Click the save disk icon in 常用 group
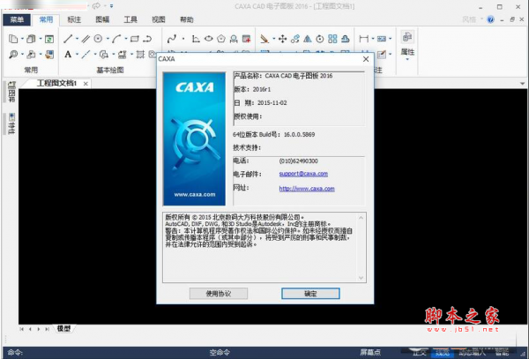529x359 pixels. click(49, 55)
